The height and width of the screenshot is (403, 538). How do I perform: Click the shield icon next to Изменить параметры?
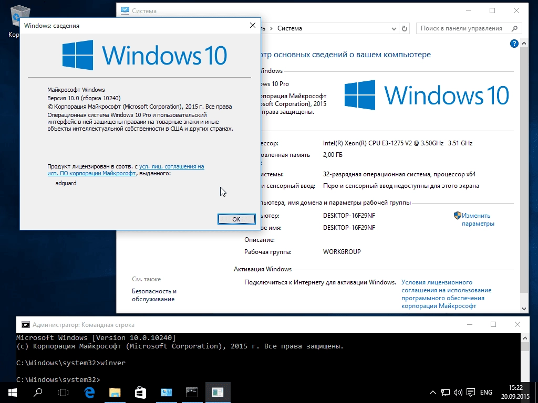458,216
